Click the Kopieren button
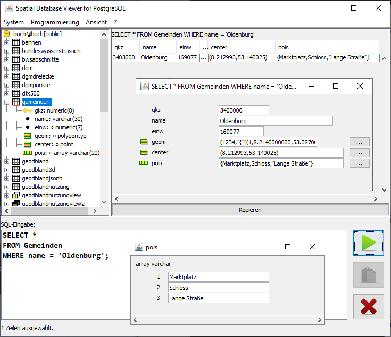The width and height of the screenshot is (391, 337). (250, 210)
